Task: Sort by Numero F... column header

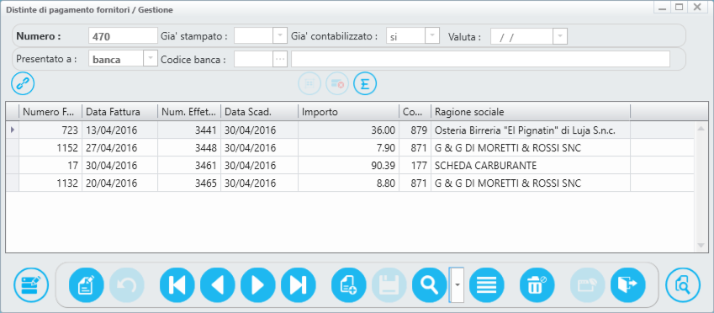Action: click(x=50, y=112)
